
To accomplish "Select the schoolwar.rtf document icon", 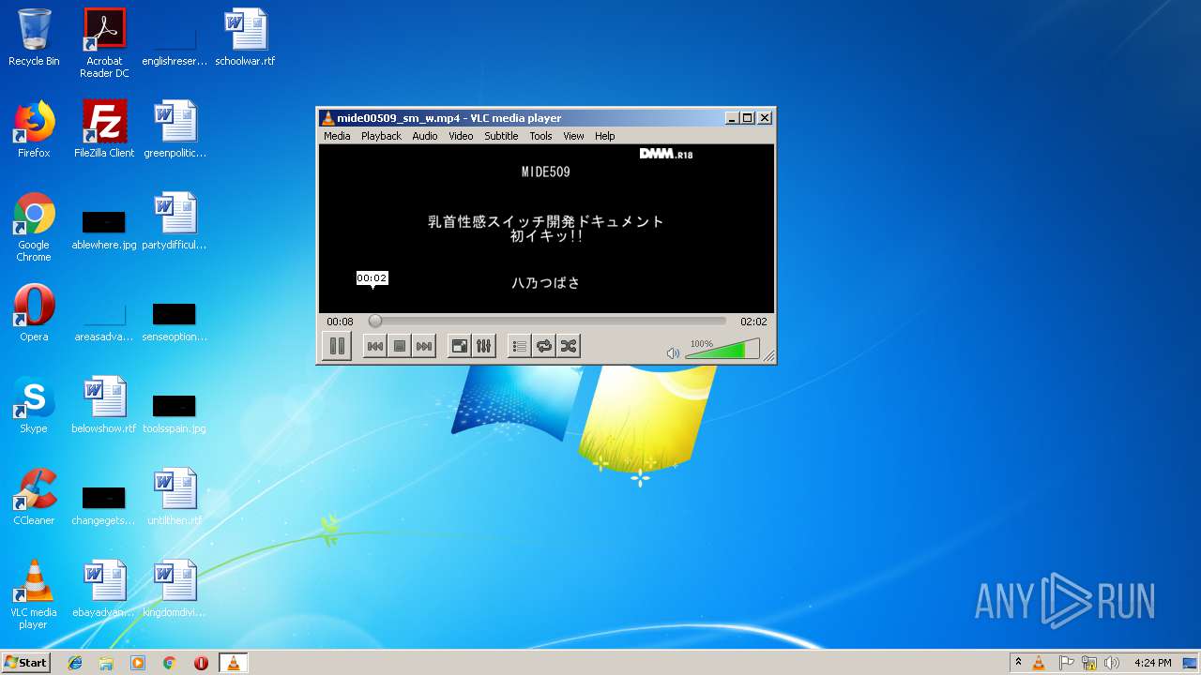I will [x=245, y=37].
